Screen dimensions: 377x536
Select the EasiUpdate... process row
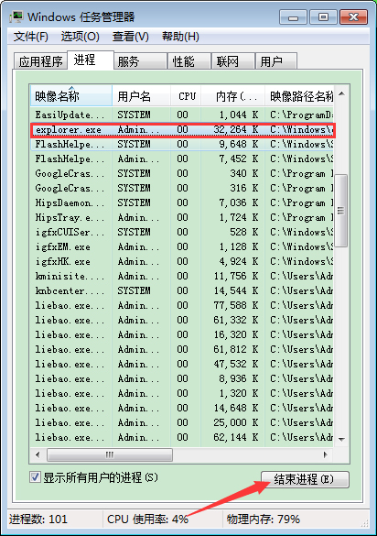tap(182, 115)
